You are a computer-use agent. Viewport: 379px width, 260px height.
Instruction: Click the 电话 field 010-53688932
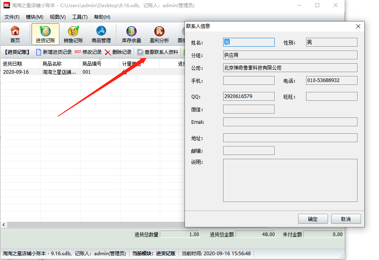point(332,80)
